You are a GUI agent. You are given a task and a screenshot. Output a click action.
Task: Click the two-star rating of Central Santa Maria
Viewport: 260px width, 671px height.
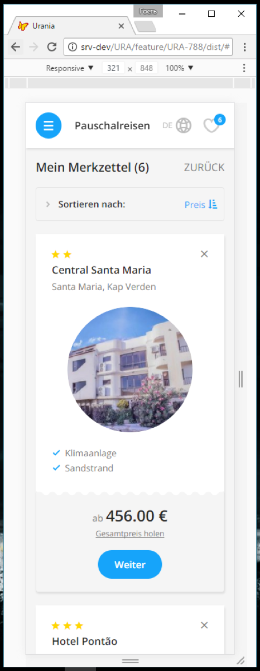(x=61, y=254)
